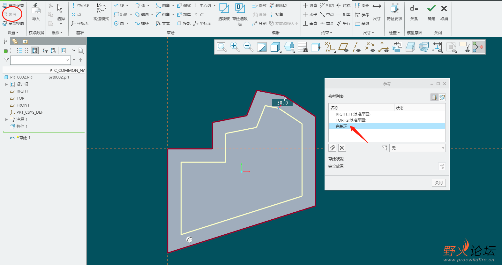Screen dimensions: 502x265
Task: Expand the 设置 group dropdown
Action: click(13, 33)
